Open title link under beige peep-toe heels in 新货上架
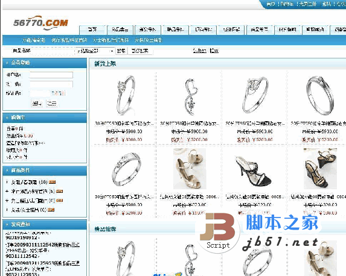The height and width of the screenshot is (276, 346). pyautogui.click(x=190, y=196)
